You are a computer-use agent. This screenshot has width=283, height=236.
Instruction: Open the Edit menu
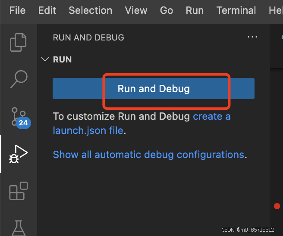tap(47, 10)
